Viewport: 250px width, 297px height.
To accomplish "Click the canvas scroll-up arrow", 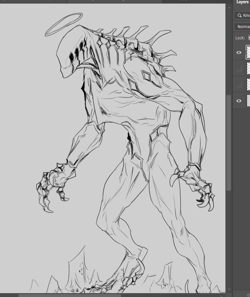I will (229, 8).
